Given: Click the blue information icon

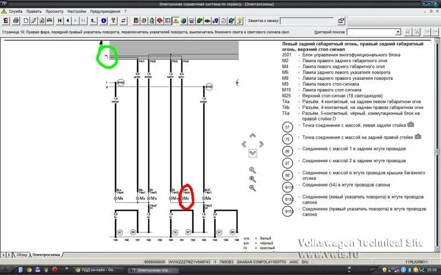Looking at the screenshot, I should click(x=104, y=20).
